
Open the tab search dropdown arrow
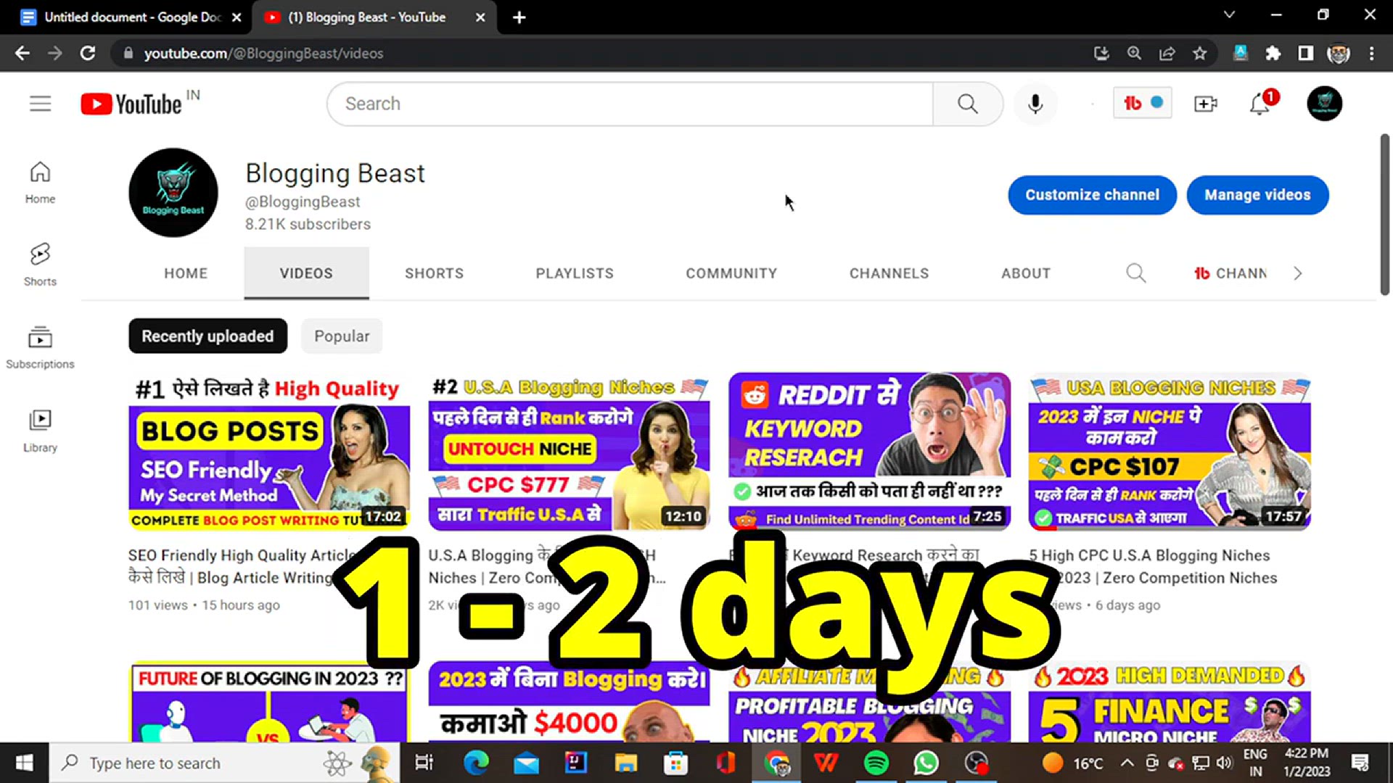click(1228, 14)
